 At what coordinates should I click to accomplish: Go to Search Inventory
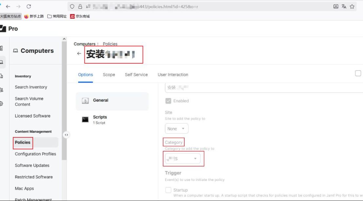31,87
